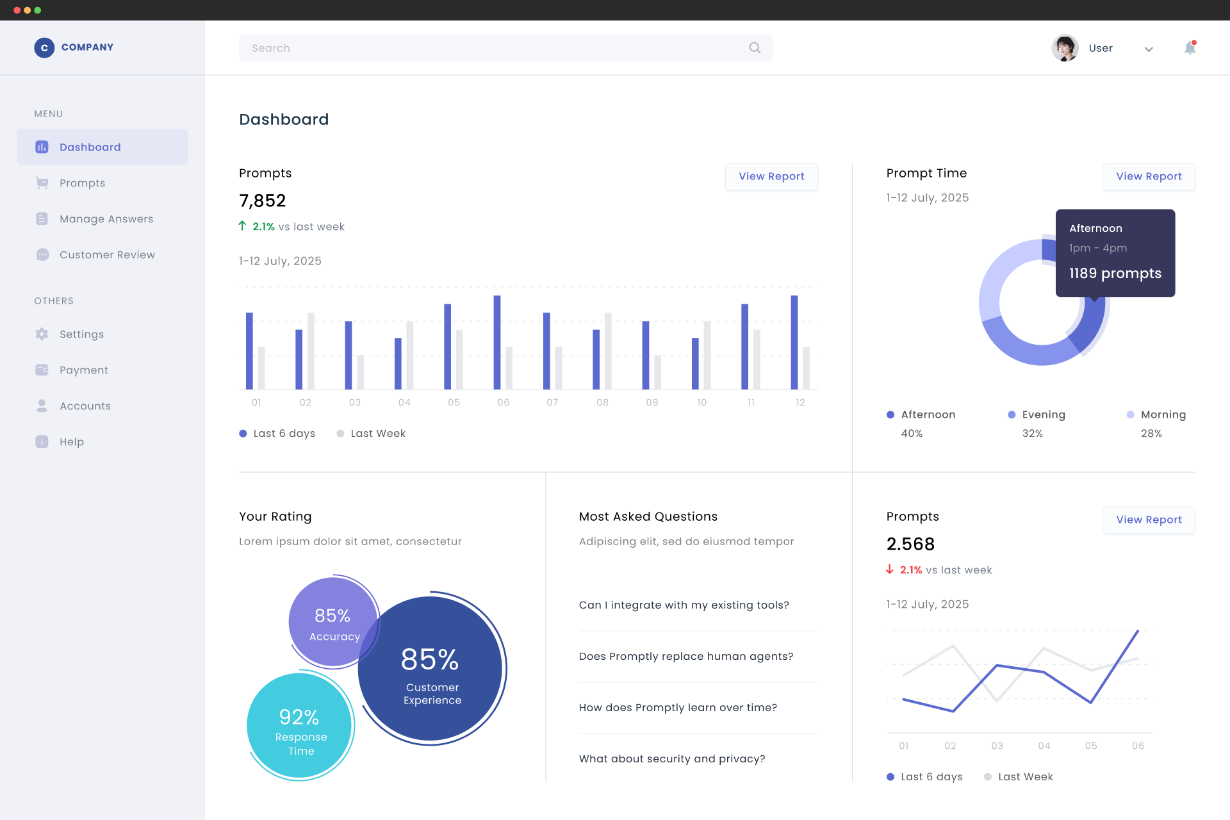Image resolution: width=1230 pixels, height=820 pixels.
Task: Open View Report for Prompt Time
Action: click(1149, 176)
